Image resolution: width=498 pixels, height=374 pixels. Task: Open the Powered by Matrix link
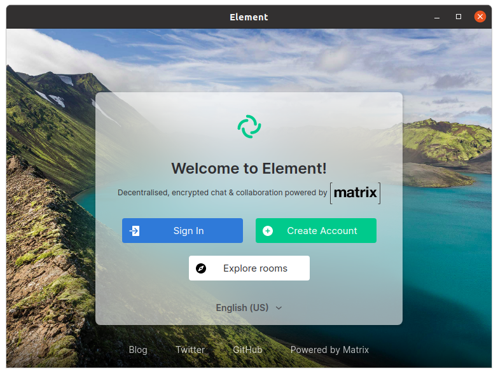(x=329, y=350)
